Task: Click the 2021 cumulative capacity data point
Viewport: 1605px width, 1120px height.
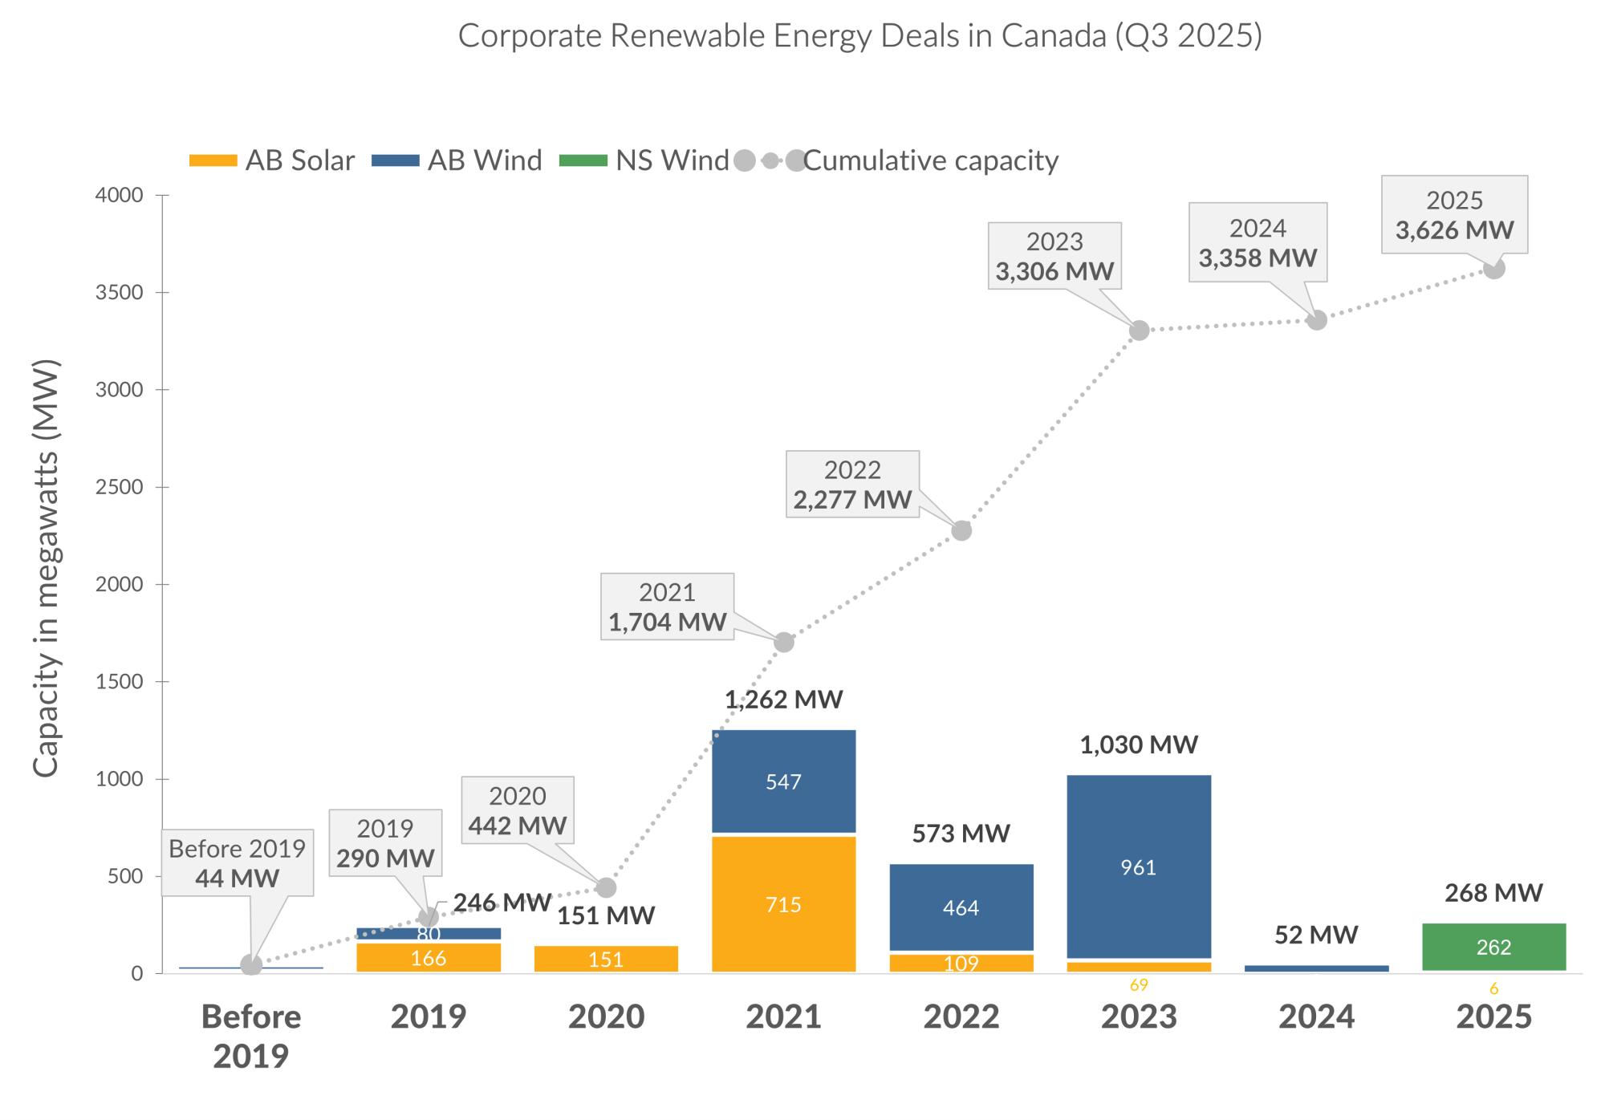Action: (x=784, y=643)
